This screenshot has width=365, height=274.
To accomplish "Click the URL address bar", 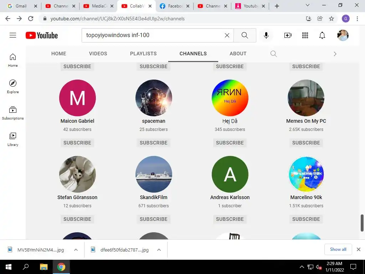I will [x=118, y=19].
